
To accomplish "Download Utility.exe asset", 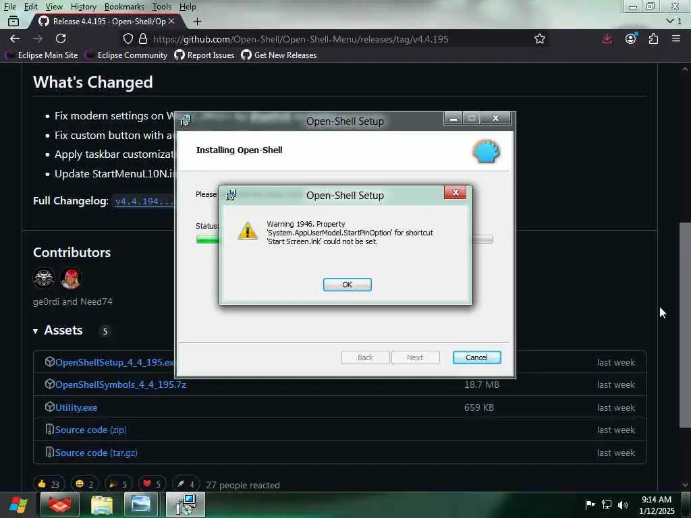I will 76,407.
